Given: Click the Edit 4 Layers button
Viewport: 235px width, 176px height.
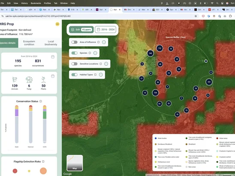Looking at the screenshot, I should [x=81, y=30].
